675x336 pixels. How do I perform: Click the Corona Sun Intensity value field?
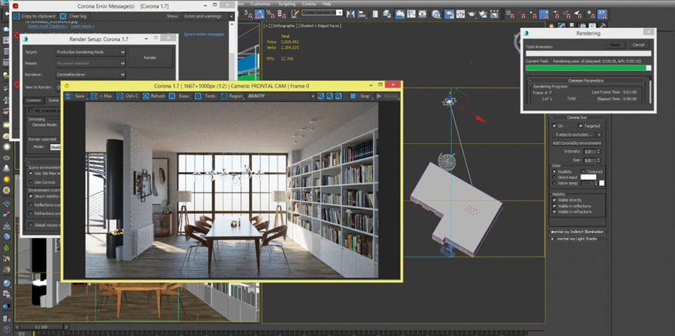(x=588, y=151)
